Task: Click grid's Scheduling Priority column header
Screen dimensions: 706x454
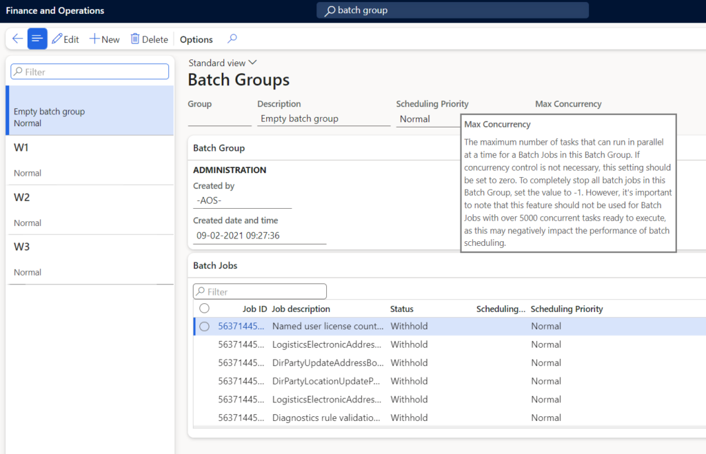Action: point(567,309)
